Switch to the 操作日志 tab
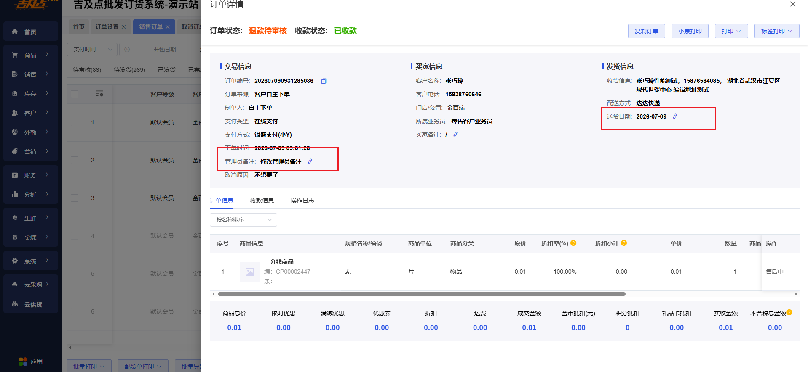Screen dimensions: 808x372 click(x=302, y=201)
